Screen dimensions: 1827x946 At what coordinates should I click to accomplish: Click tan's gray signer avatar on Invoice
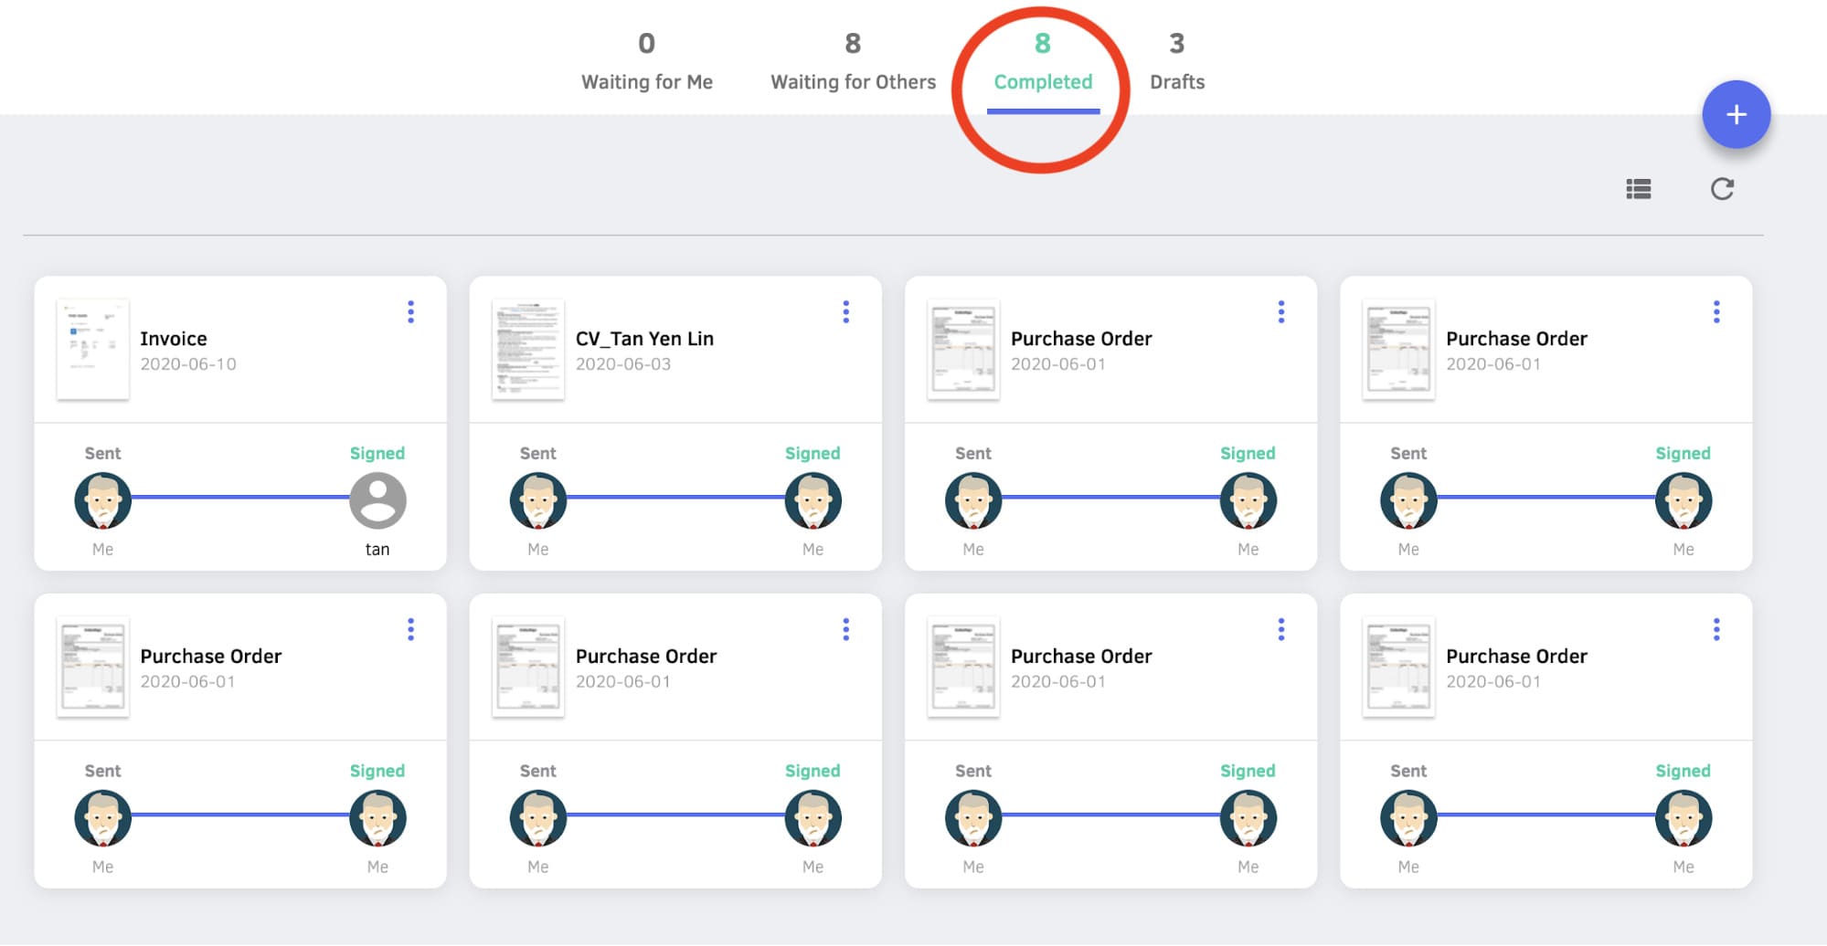pos(377,500)
